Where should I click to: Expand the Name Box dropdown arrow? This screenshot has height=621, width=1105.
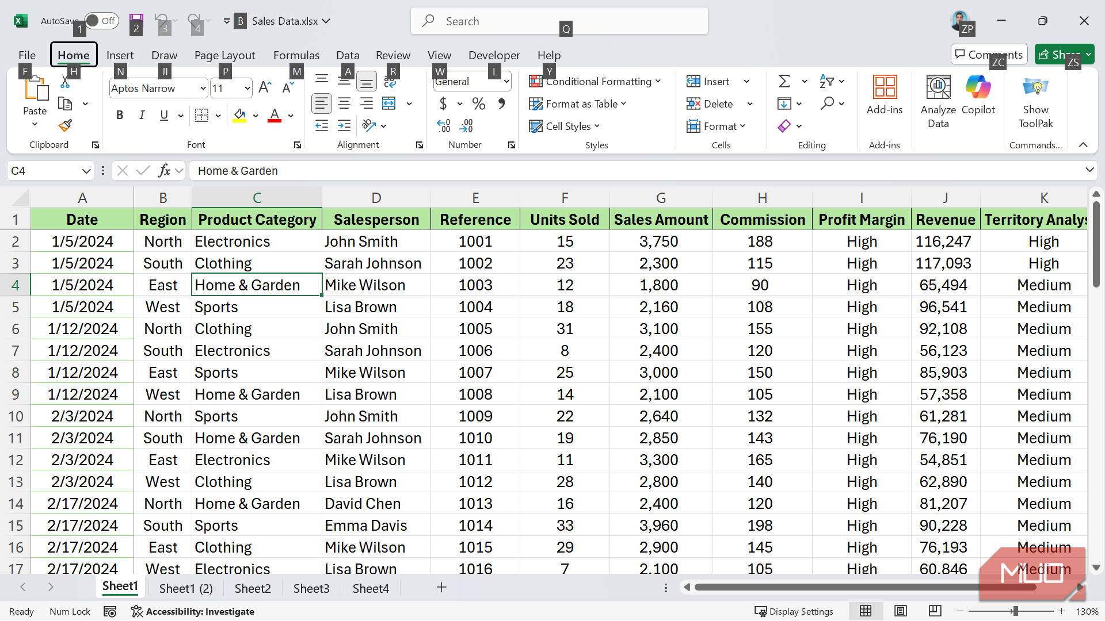pyautogui.click(x=86, y=171)
